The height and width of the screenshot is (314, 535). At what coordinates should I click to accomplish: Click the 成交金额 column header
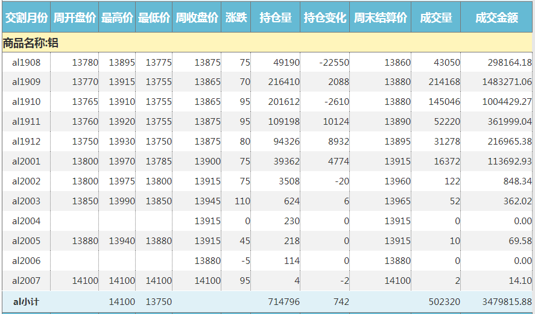[497, 18]
